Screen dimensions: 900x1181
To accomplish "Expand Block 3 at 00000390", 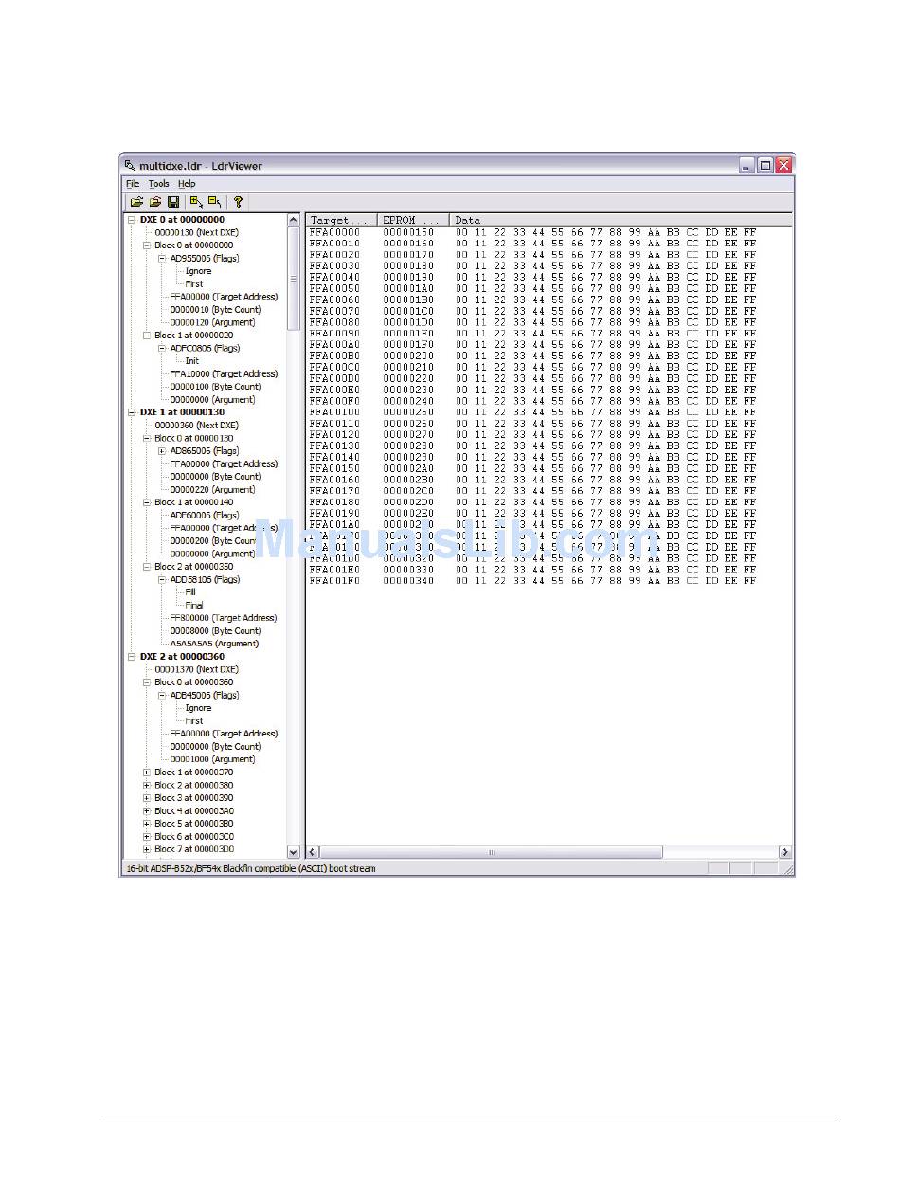I will click(147, 798).
